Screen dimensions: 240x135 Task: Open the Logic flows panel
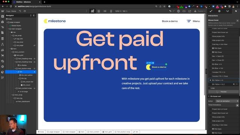point(3,44)
